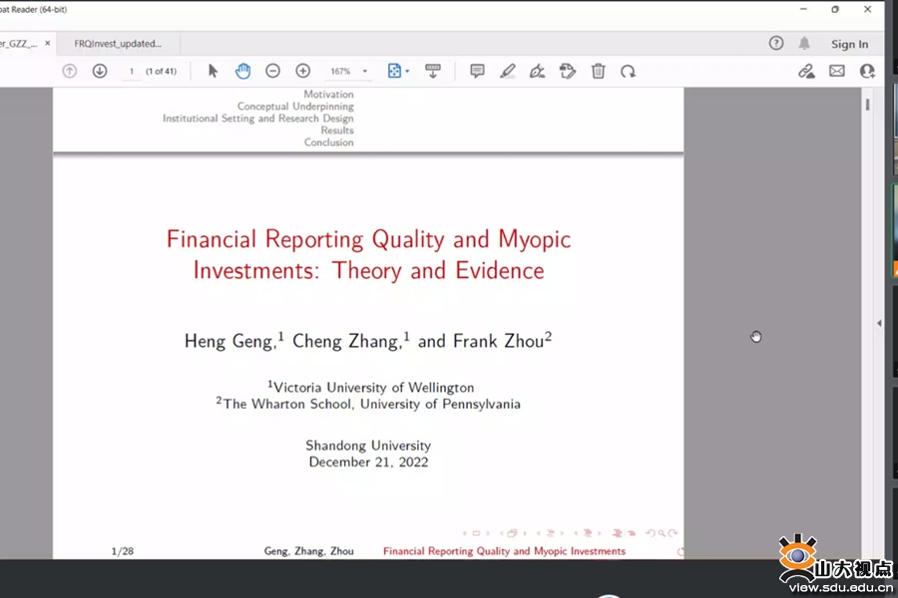Expand the right side panel arrow

[x=879, y=323]
